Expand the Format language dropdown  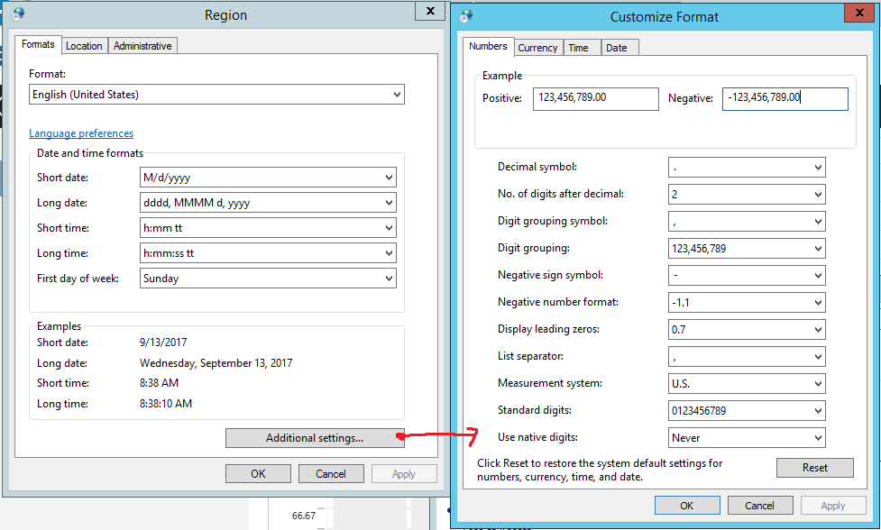pyautogui.click(x=216, y=95)
